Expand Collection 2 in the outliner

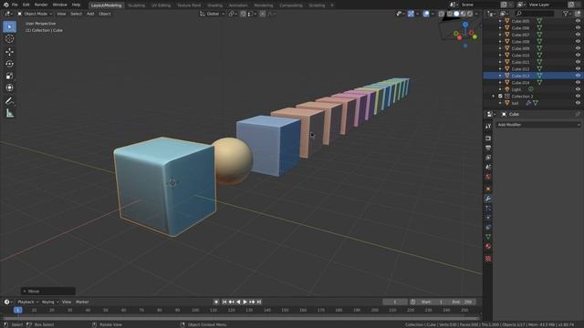[494, 96]
